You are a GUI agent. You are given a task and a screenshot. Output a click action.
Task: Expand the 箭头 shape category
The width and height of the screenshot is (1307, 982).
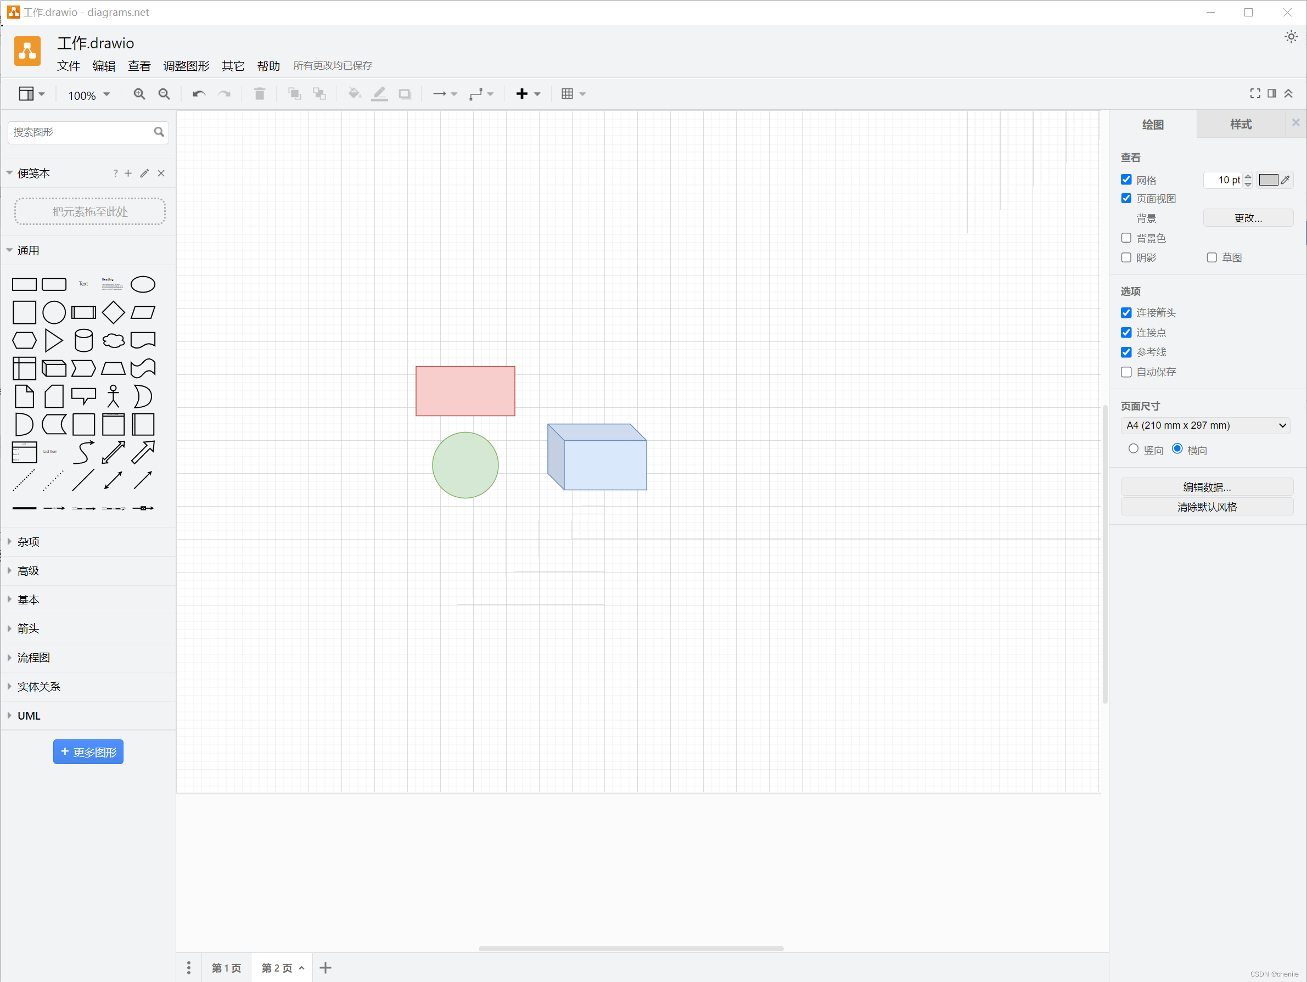click(x=88, y=629)
